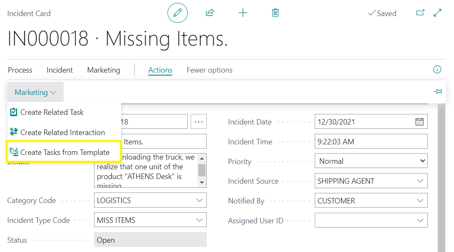The image size is (454, 252).
Task: Click the full screen expand icon
Action: tap(437, 13)
